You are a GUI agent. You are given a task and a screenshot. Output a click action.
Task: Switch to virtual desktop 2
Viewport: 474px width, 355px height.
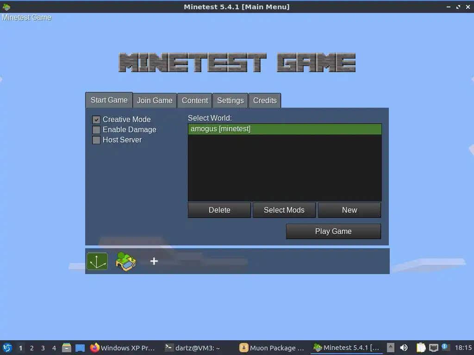click(x=32, y=348)
